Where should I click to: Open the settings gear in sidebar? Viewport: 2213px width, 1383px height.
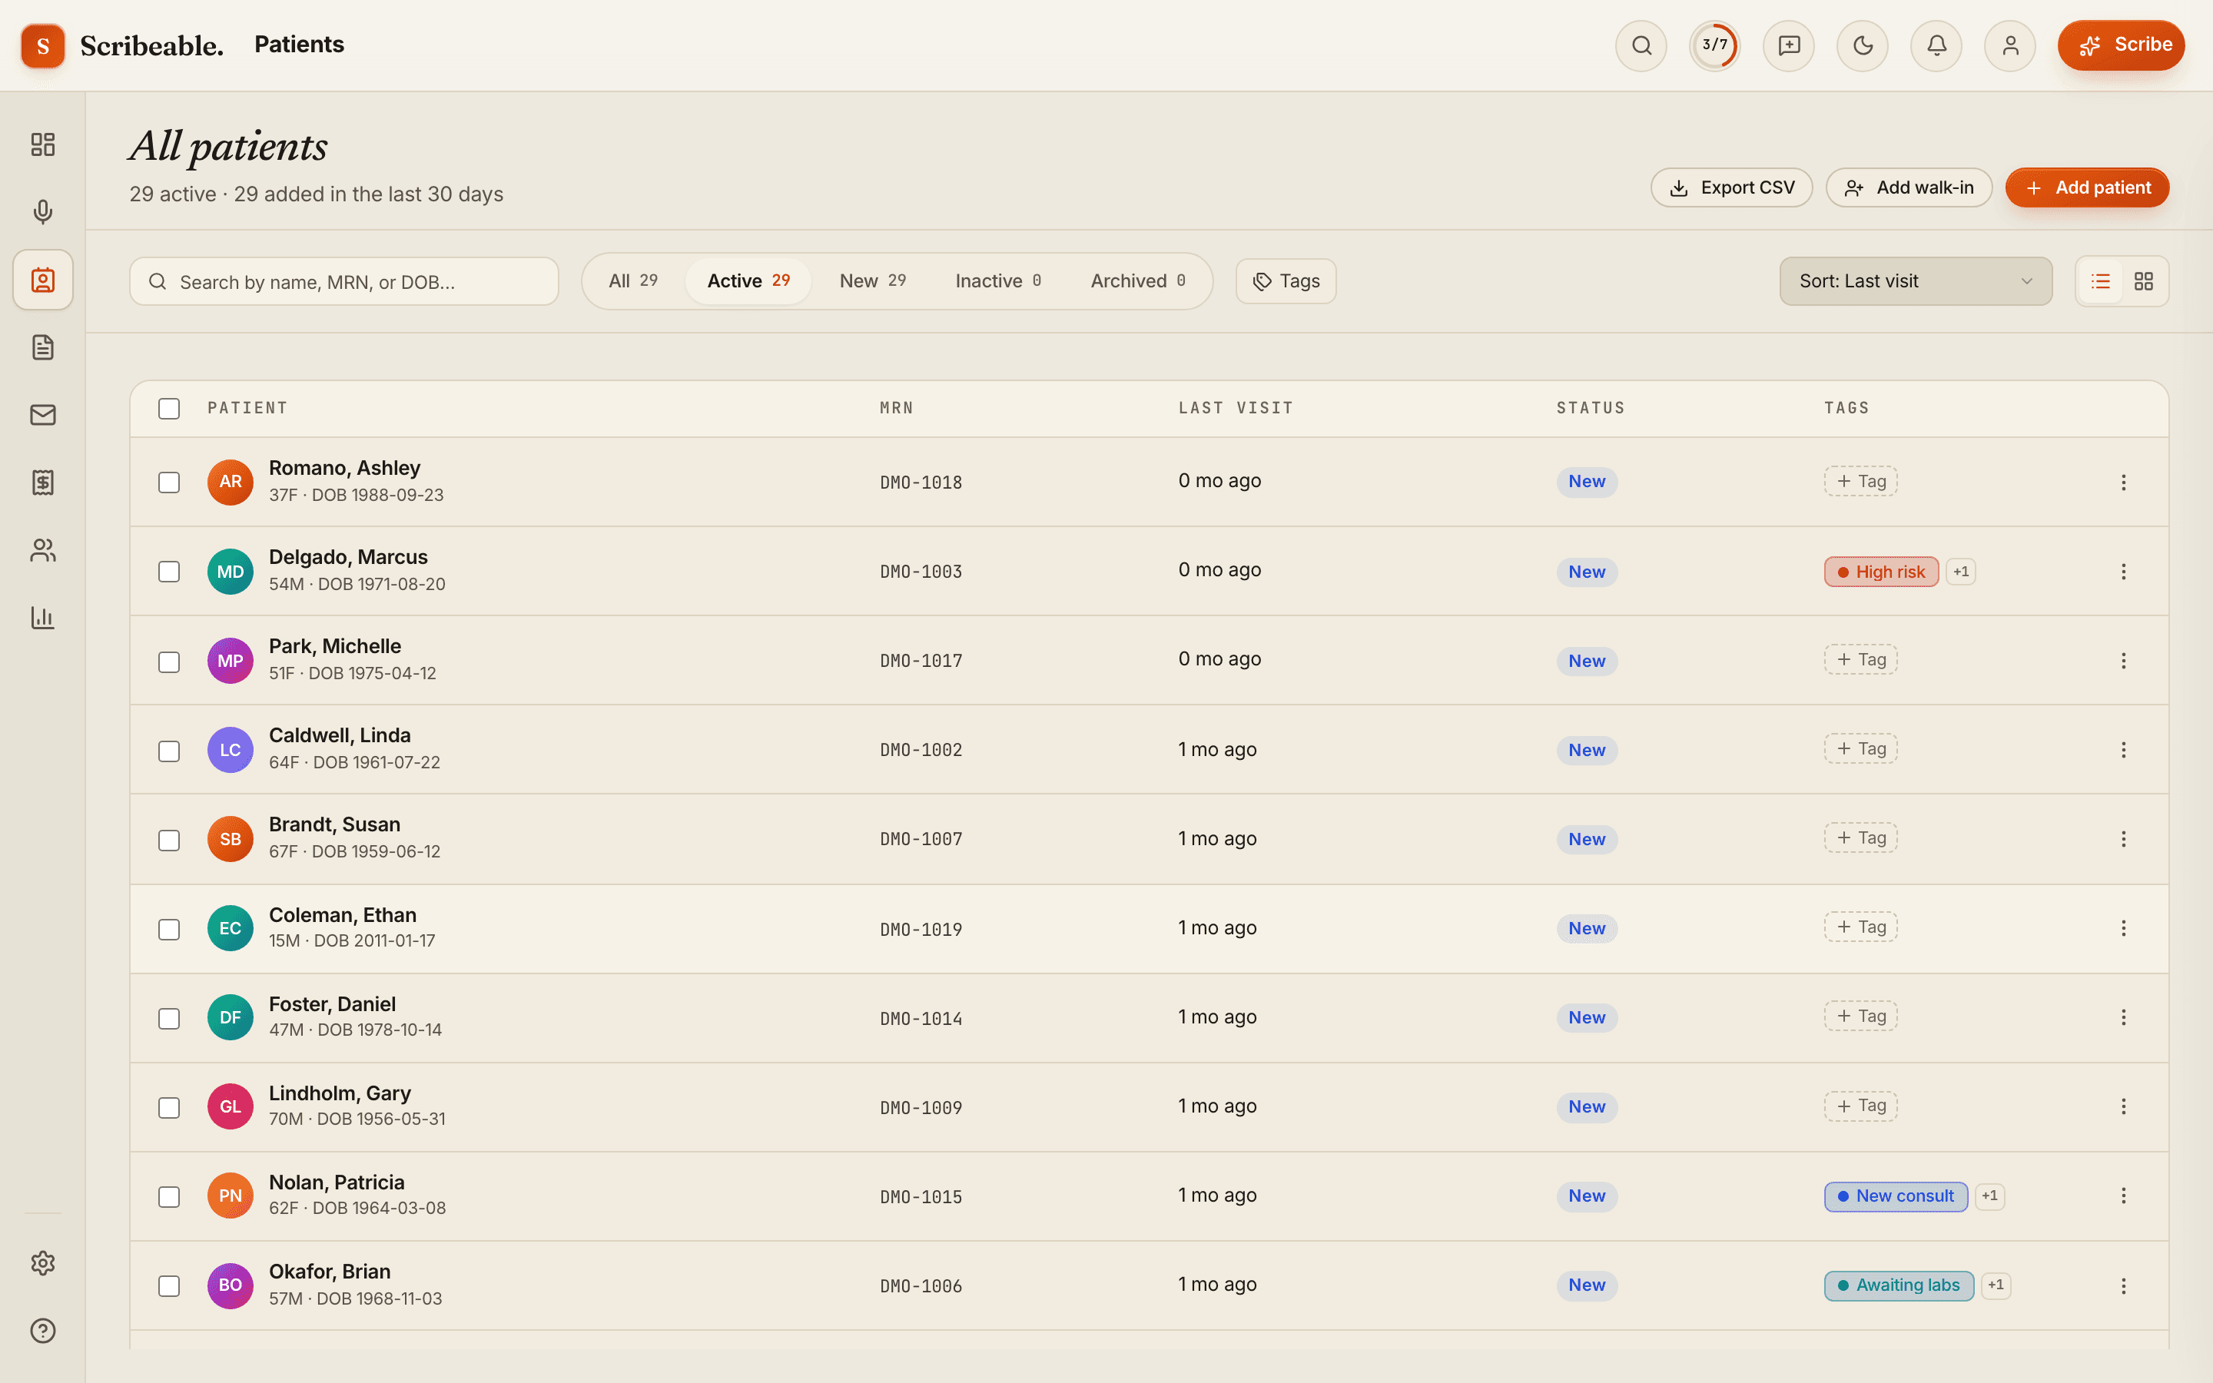[x=43, y=1263]
